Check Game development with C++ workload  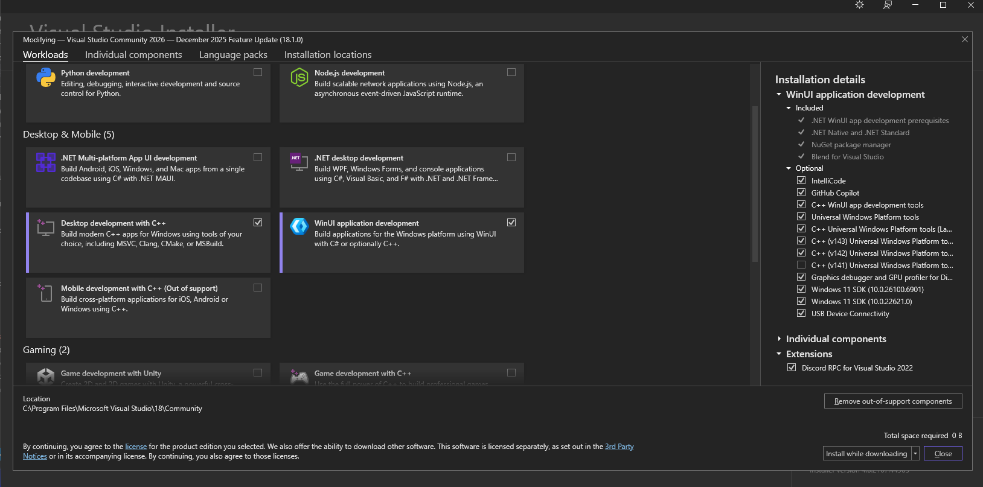(511, 373)
